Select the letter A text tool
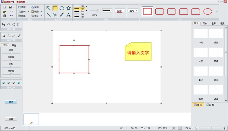The height and width of the screenshot is (131, 228). tap(68, 15)
